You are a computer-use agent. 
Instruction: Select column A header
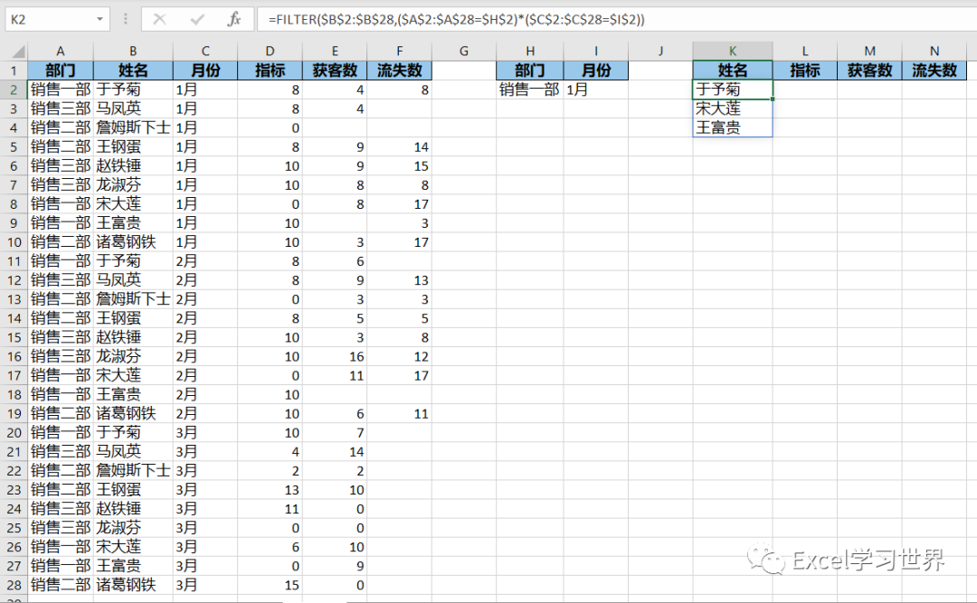tap(60, 52)
